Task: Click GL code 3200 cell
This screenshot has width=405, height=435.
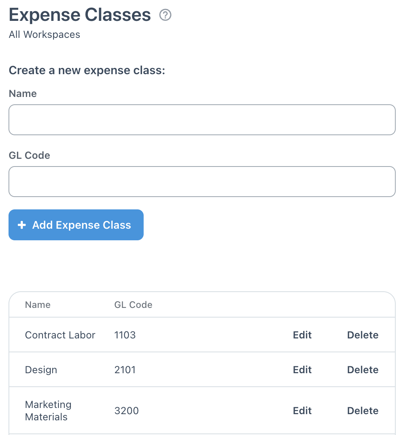Action: click(x=127, y=411)
